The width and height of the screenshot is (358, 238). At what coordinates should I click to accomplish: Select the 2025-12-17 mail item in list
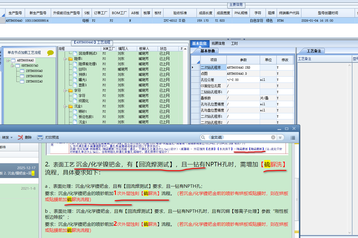pos(19,171)
